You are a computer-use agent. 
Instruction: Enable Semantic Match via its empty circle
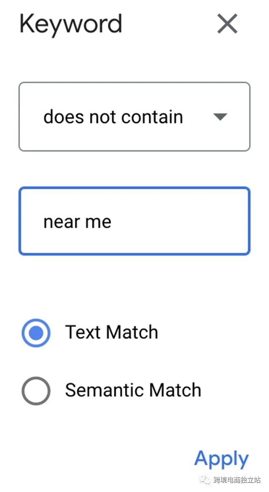36,391
